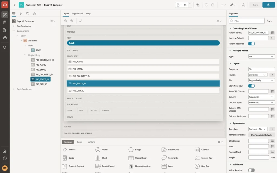Select the Buttons gallery tab

[x=91, y=142]
